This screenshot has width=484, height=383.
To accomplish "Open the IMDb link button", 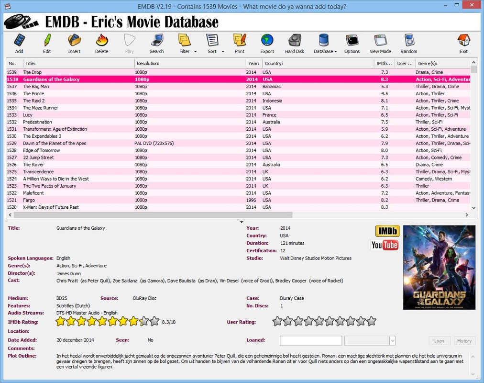I will (x=387, y=231).
